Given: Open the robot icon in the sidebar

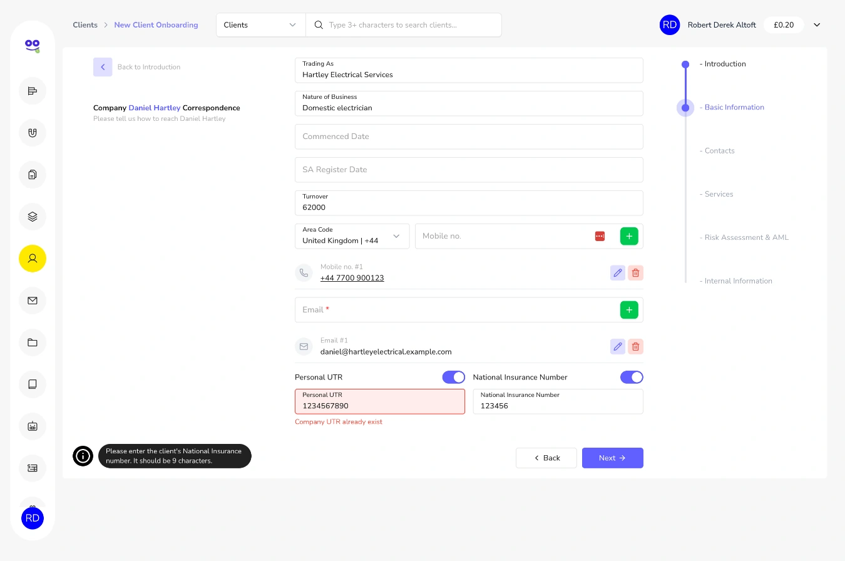Looking at the screenshot, I should (33, 426).
